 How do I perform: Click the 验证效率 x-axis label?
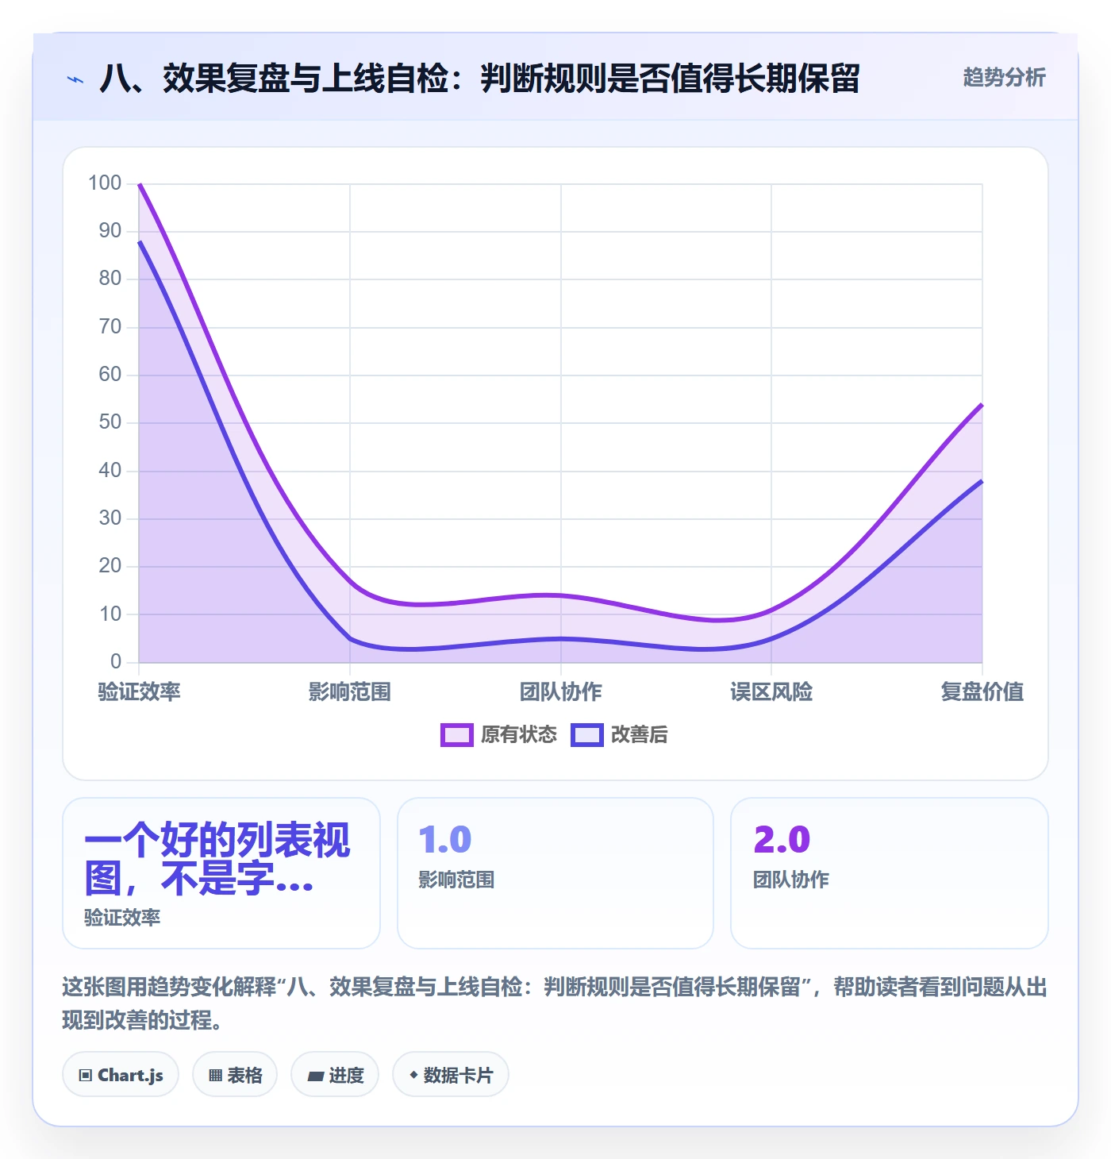[x=139, y=691]
